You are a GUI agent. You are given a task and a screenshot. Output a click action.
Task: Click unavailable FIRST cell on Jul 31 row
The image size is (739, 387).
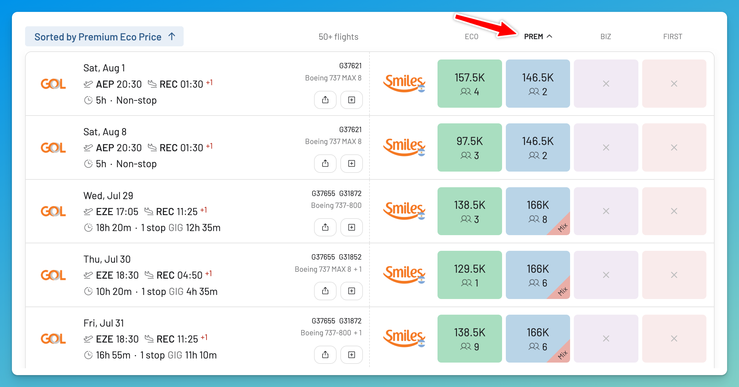point(674,338)
